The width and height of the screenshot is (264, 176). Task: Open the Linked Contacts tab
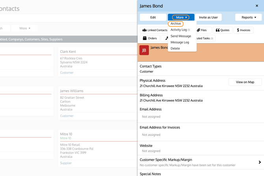pyautogui.click(x=154, y=30)
